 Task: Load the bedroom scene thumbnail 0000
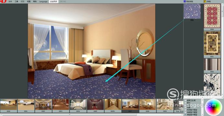[x=8, y=105]
